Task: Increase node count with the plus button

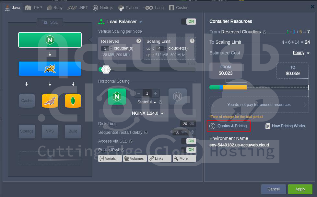Action: [x=156, y=93]
